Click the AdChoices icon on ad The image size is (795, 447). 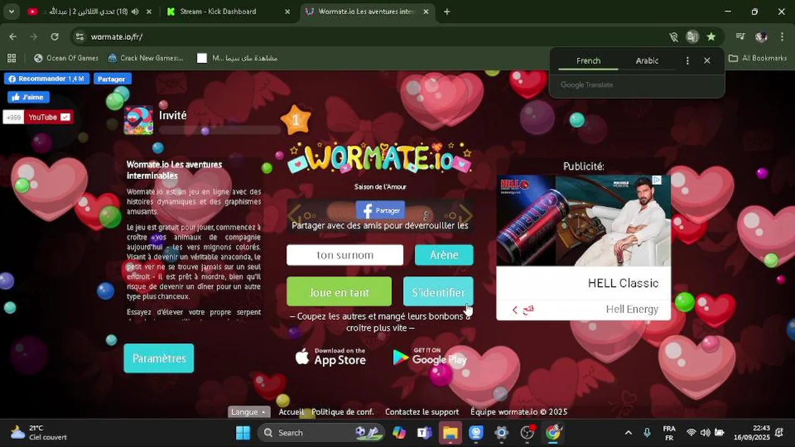tap(656, 181)
